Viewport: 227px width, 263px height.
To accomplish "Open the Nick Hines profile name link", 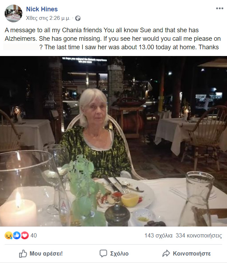I will (42, 9).
